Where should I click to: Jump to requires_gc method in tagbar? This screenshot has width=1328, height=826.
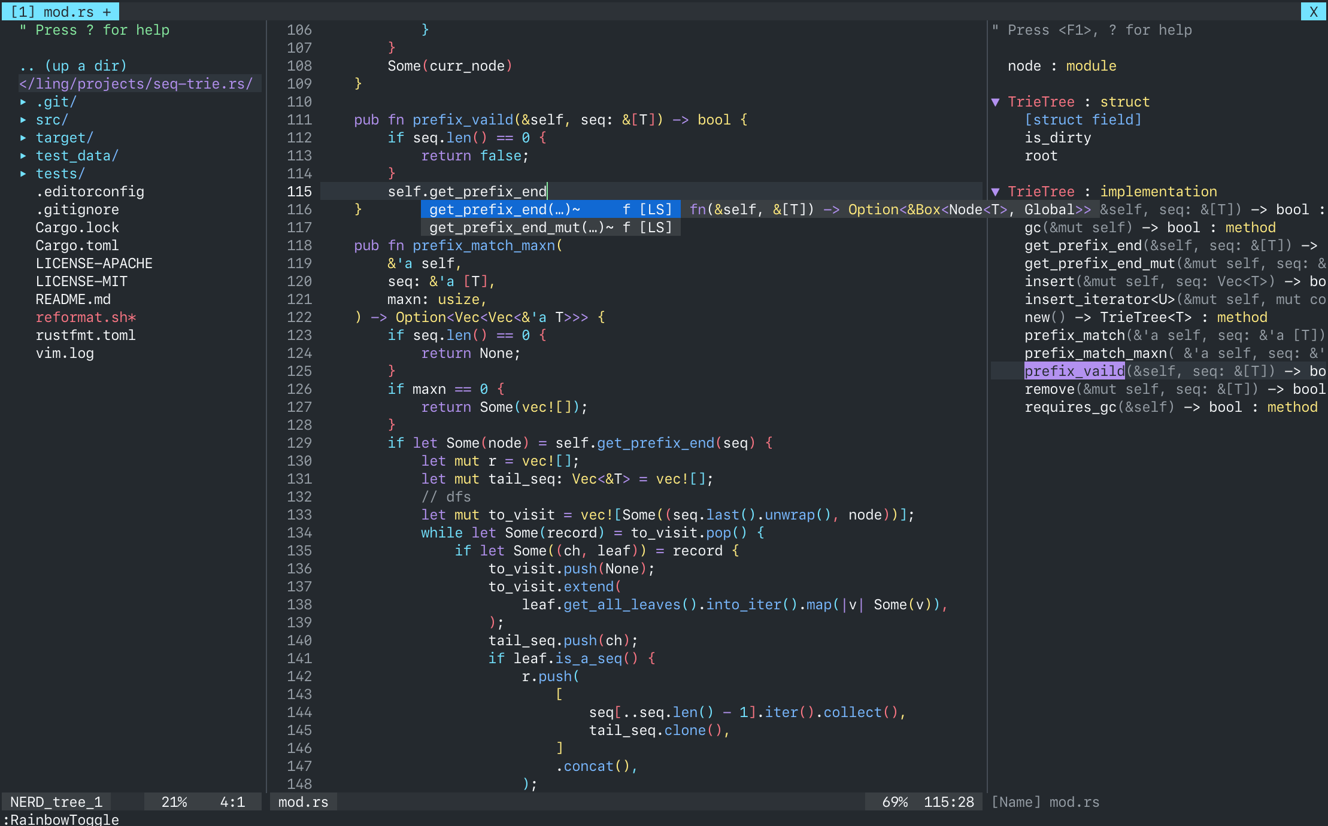[x=1070, y=407]
